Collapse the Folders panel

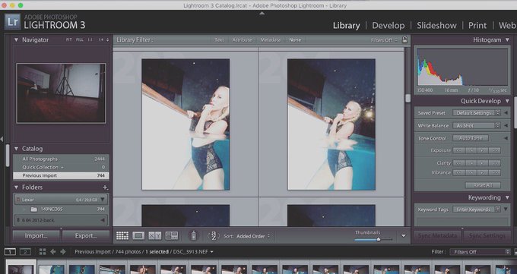pos(16,187)
